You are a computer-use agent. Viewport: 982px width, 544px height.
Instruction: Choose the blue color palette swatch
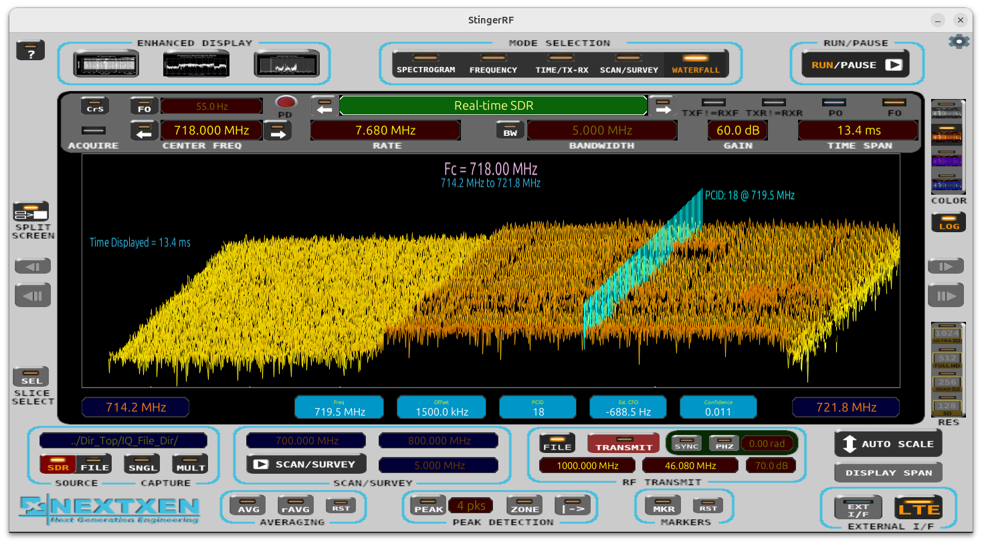tap(947, 182)
